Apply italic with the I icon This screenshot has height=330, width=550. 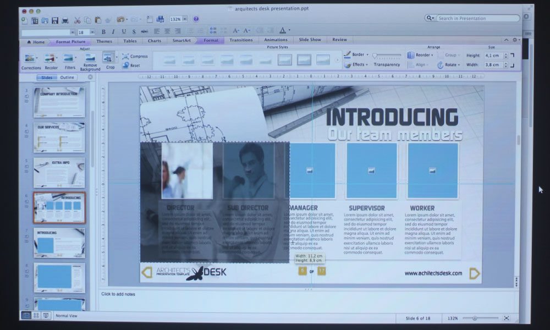pos(113,32)
